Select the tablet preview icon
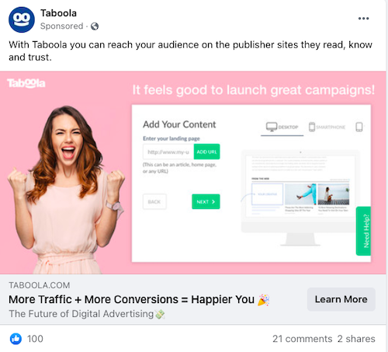388x352 pixels. click(x=359, y=127)
